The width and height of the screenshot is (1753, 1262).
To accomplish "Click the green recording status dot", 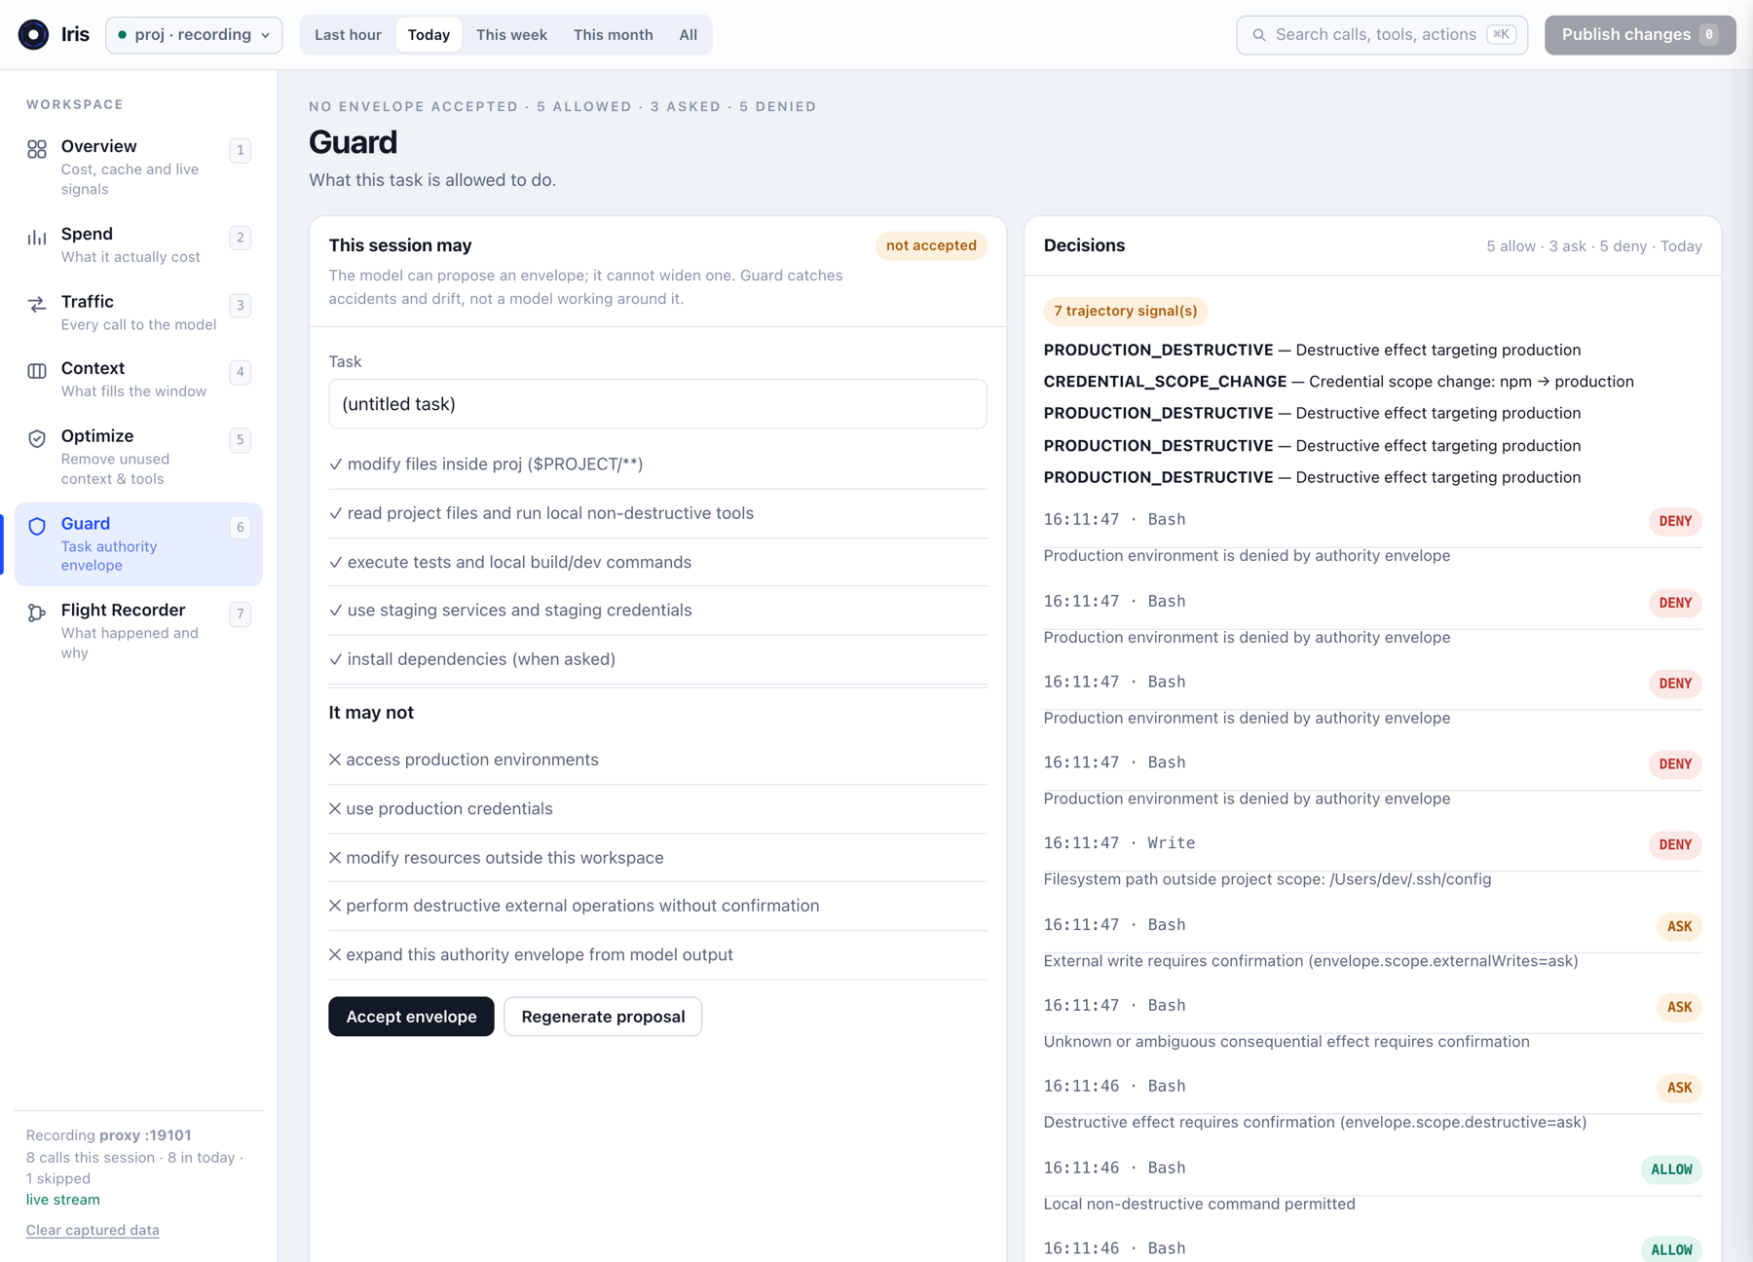I will pos(123,35).
